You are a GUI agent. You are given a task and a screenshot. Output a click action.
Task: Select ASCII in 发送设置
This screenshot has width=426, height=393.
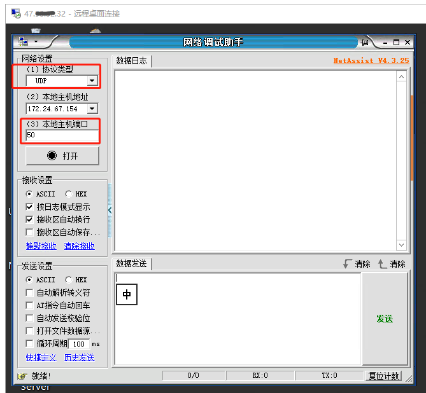[41, 280]
